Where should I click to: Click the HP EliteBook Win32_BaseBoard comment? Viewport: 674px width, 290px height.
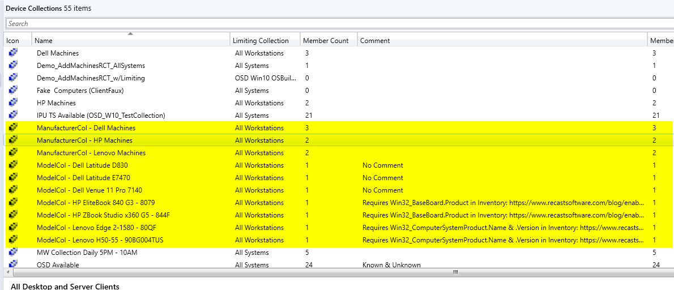pos(504,203)
